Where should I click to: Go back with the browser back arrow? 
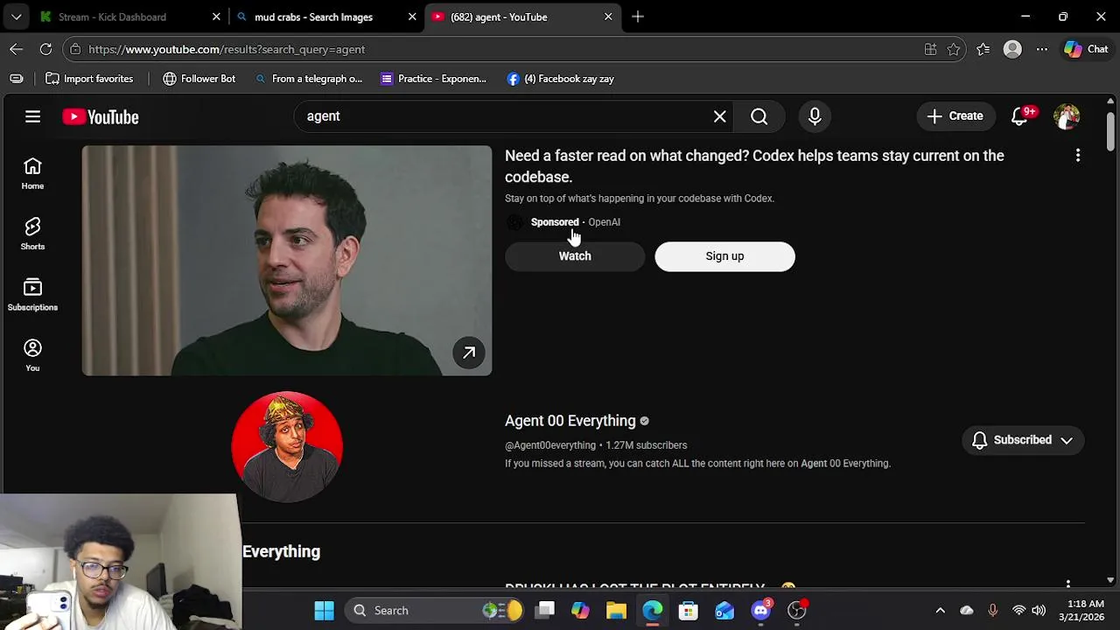click(x=17, y=49)
